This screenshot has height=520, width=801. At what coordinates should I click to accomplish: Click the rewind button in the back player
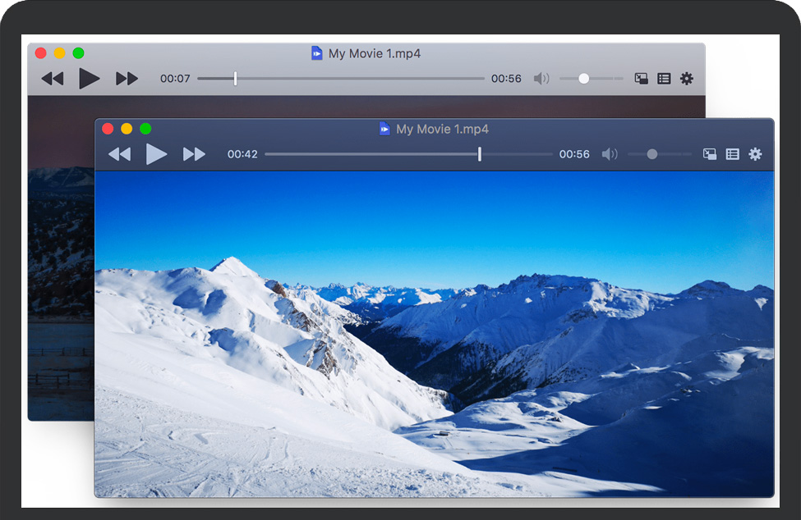[53, 79]
